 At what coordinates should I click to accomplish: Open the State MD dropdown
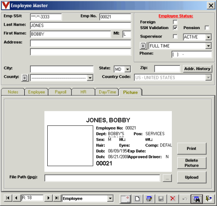coord(127,69)
